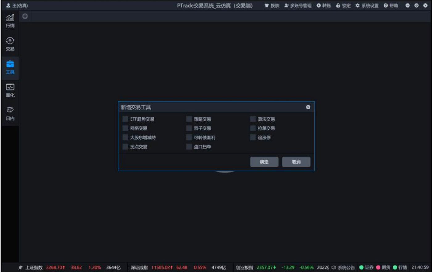Click the 换肤 skin change option
This screenshot has height=272, width=432.
pos(272,6)
